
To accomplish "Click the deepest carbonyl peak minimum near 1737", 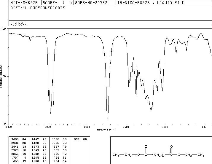I will pos(108,119).
